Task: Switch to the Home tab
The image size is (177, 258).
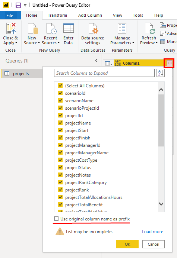Action: coord(32,15)
